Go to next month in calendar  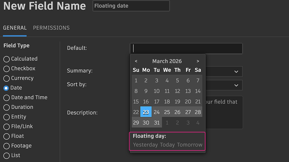tap(198, 61)
